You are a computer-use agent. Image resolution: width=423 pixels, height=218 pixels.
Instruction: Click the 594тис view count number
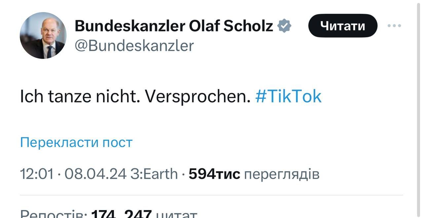point(214,174)
